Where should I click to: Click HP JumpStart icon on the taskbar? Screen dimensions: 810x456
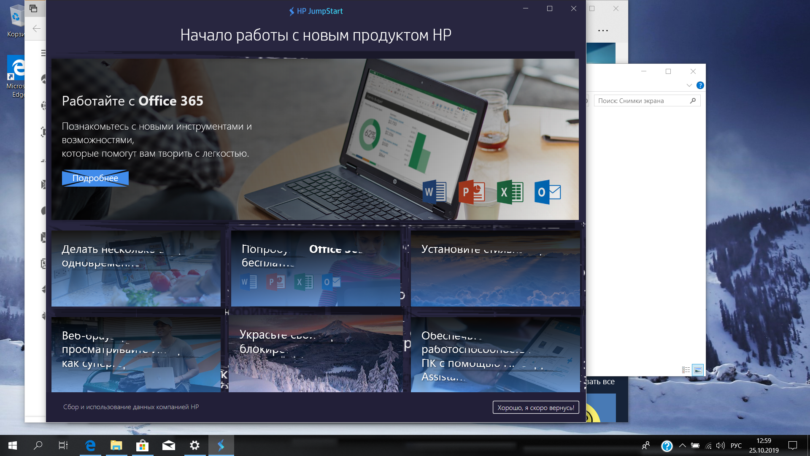[221, 445]
